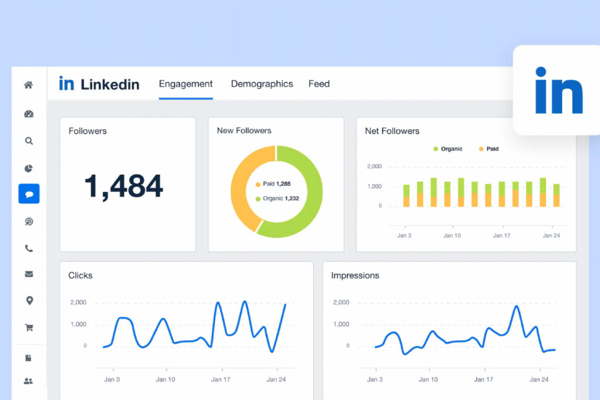Click the large LinkedIn logo badge

[558, 90]
